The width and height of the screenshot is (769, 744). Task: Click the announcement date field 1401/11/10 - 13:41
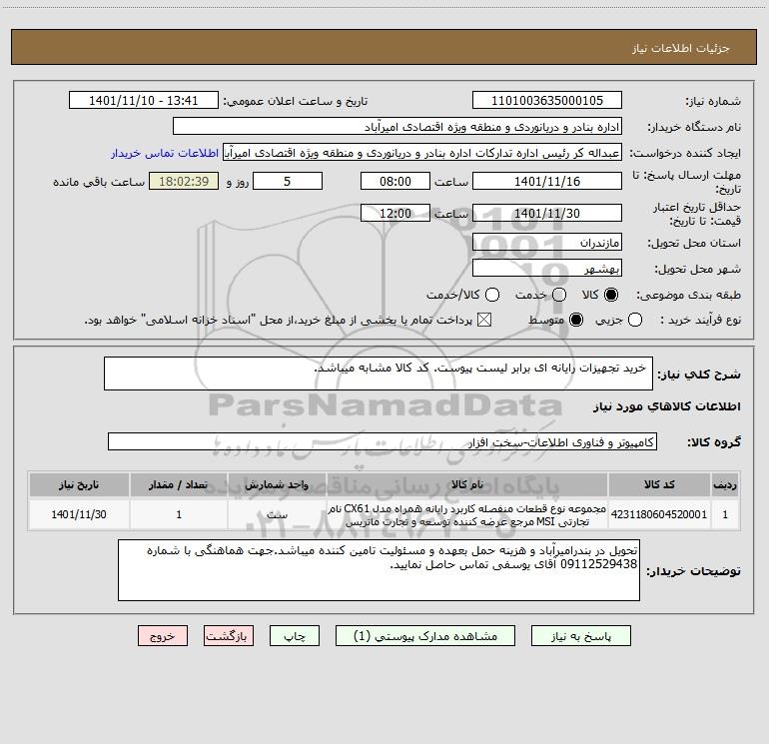pos(143,101)
